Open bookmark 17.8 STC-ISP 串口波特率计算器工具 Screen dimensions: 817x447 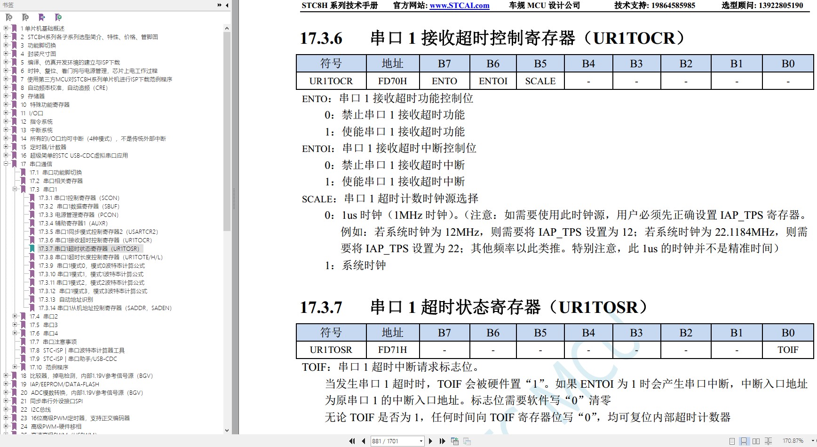coord(77,351)
